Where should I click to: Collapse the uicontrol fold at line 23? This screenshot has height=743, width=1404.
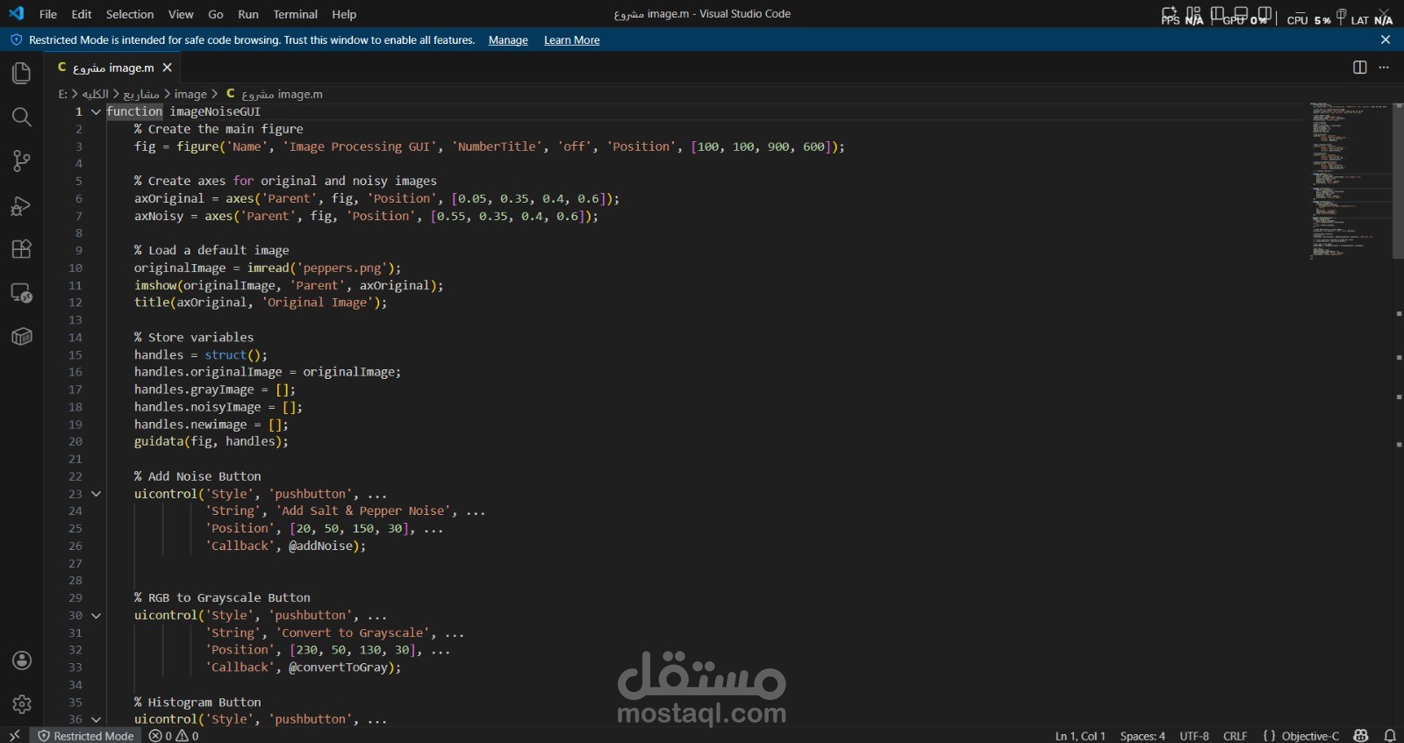(x=96, y=494)
